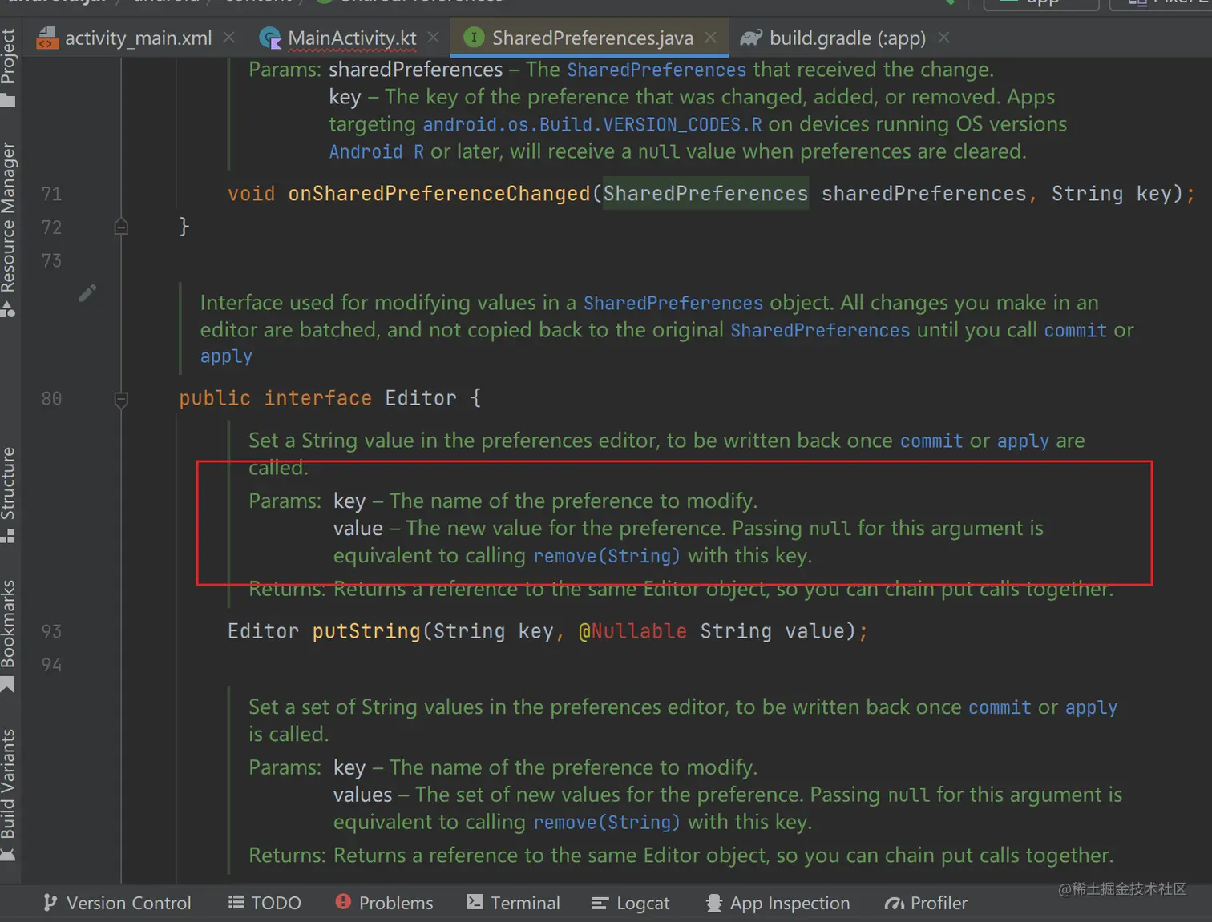Open the Version Control panel
The image size is (1212, 922).
coord(117,903)
